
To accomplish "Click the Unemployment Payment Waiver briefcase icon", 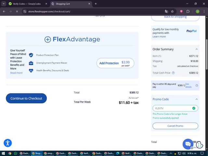I will 31,63.
